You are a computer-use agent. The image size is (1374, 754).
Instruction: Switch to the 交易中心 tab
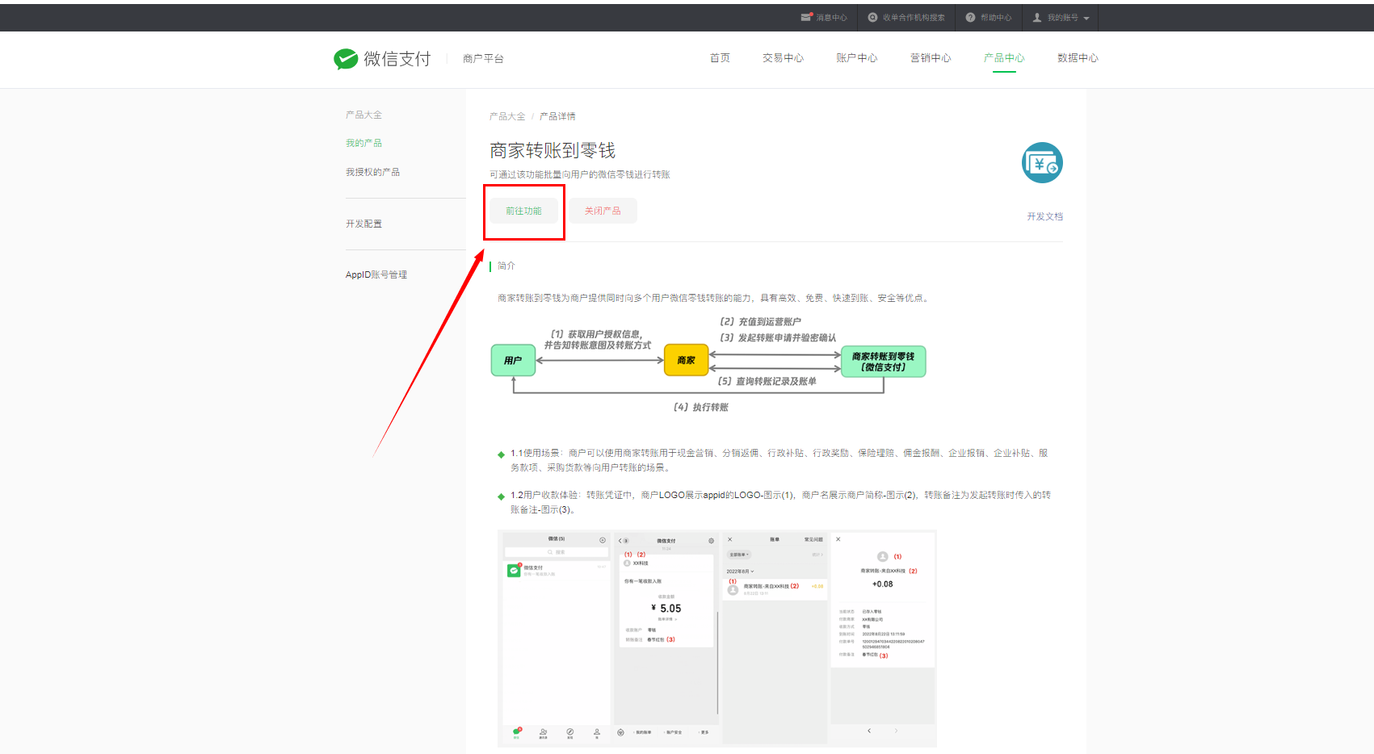[783, 58]
